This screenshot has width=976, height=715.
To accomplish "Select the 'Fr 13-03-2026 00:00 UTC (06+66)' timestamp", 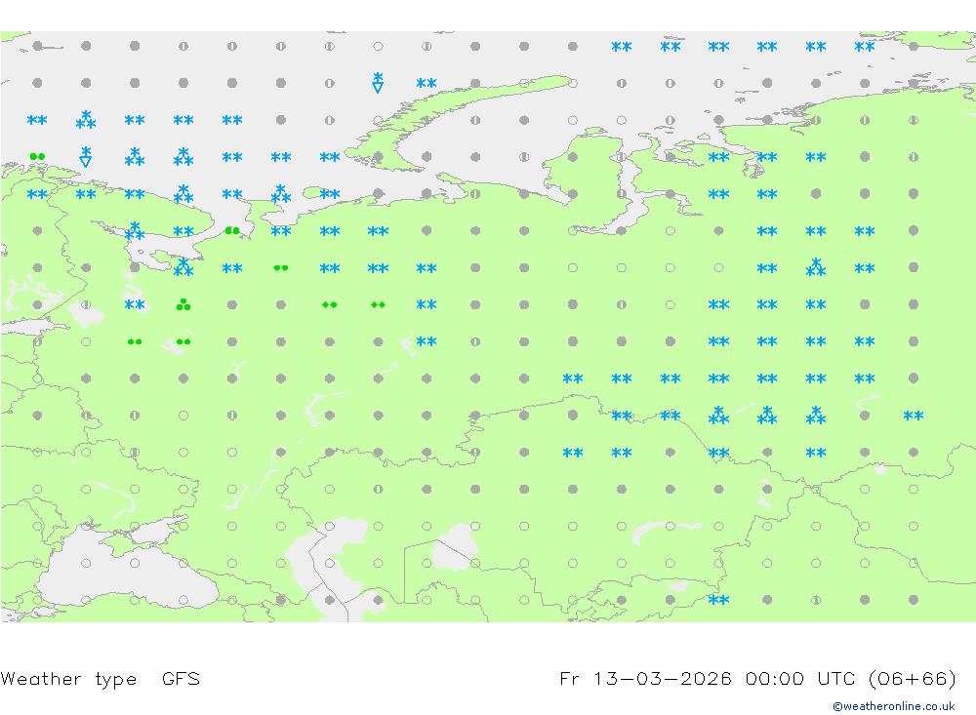I will (x=757, y=678).
